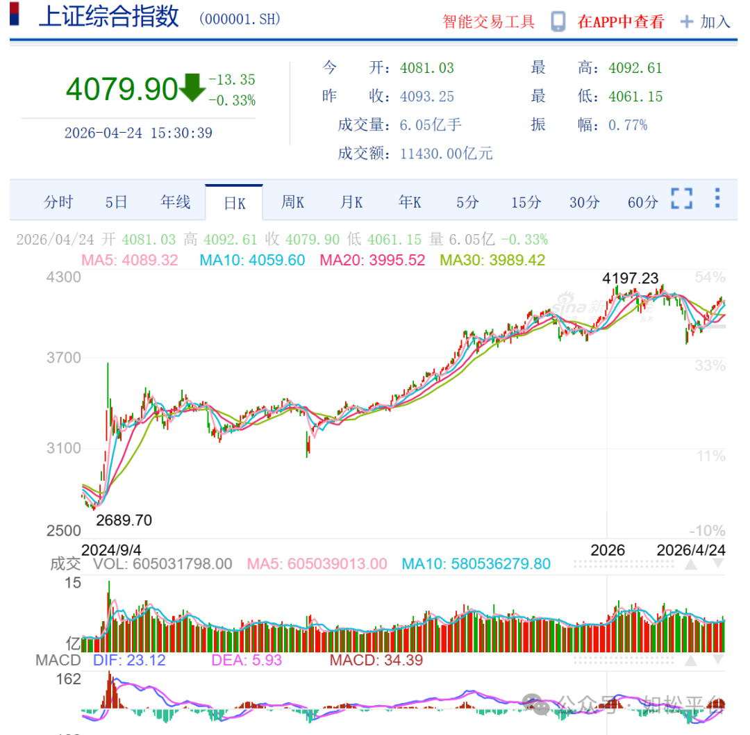Viewport: 750px width, 735px height.
Task: Click the up triangle in the MACD panel
Action: pyautogui.click(x=690, y=661)
